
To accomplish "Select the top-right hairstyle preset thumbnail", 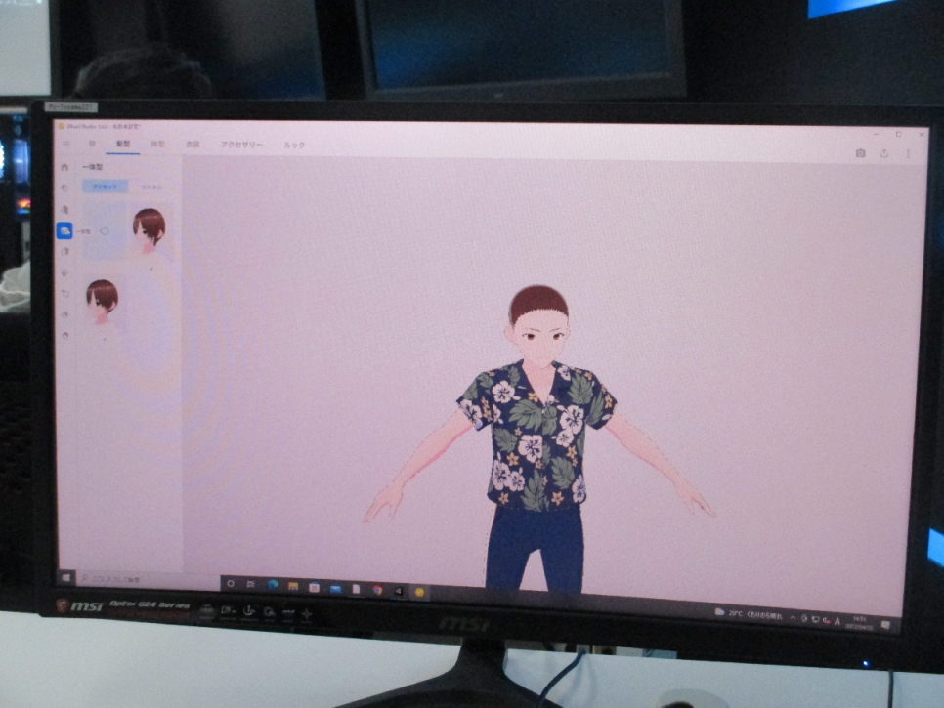I will pos(149,230).
